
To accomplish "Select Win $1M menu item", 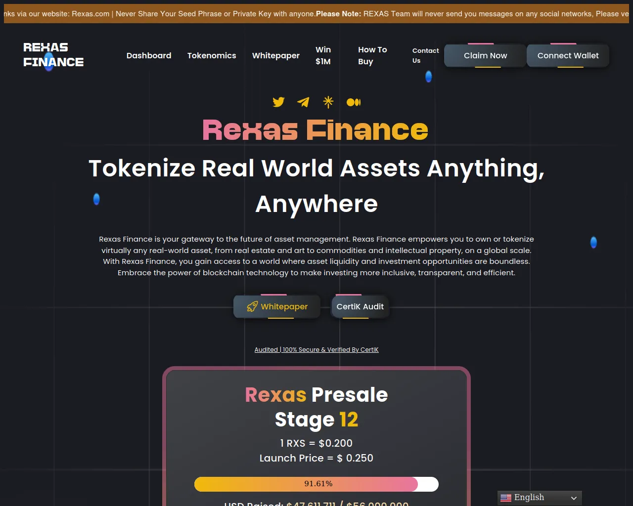I will (323, 55).
